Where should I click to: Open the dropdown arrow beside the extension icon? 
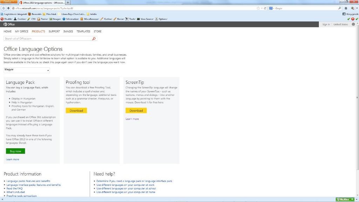pyautogui.click(x=356, y=8)
